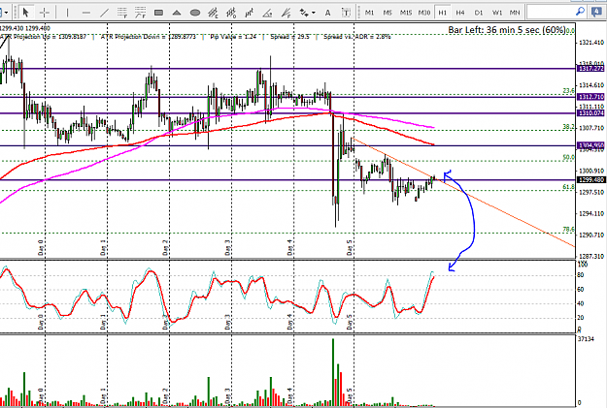Click the 1317.272 price level label
Screen dimensions: 607x408
(590, 69)
